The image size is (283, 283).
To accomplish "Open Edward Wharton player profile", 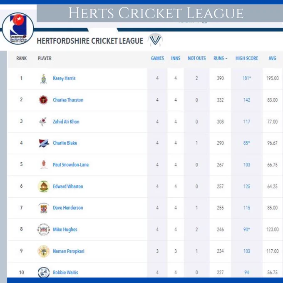I will coord(68,186).
